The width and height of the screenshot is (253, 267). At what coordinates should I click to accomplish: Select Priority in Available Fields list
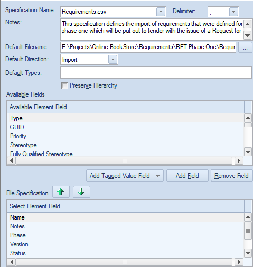click(x=125, y=136)
